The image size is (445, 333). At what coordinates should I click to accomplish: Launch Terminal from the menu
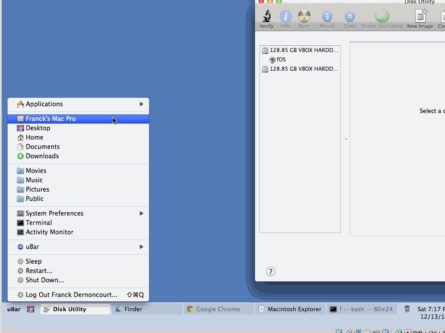tap(78, 223)
